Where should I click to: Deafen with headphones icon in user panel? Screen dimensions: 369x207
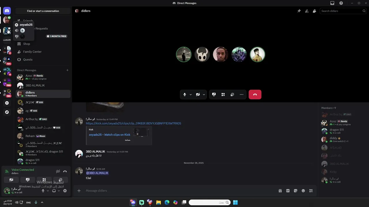(54, 191)
